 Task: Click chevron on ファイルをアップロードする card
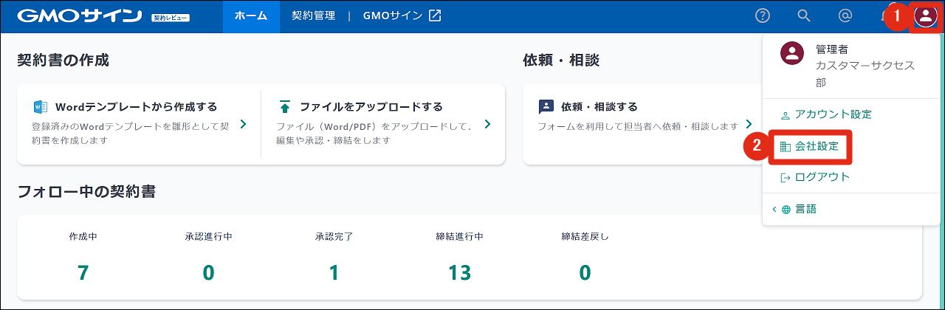(487, 124)
